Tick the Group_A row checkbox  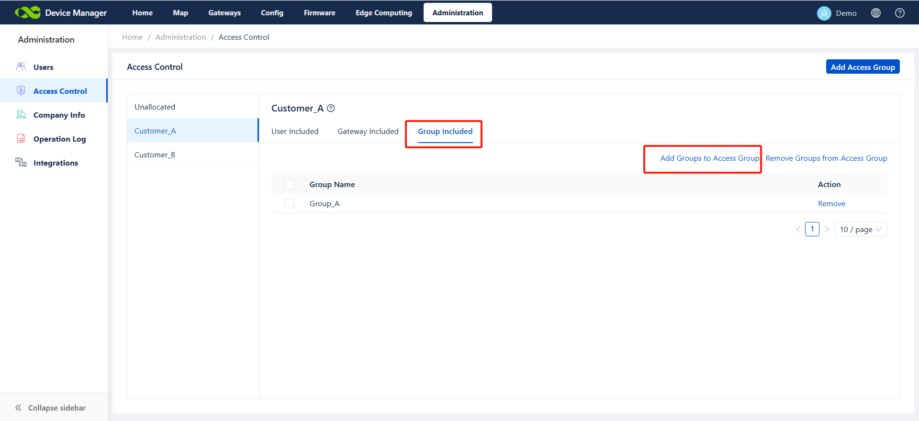[x=290, y=203]
